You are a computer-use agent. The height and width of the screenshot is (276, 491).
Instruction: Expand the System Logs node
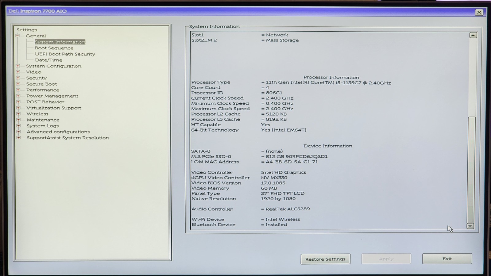click(18, 126)
